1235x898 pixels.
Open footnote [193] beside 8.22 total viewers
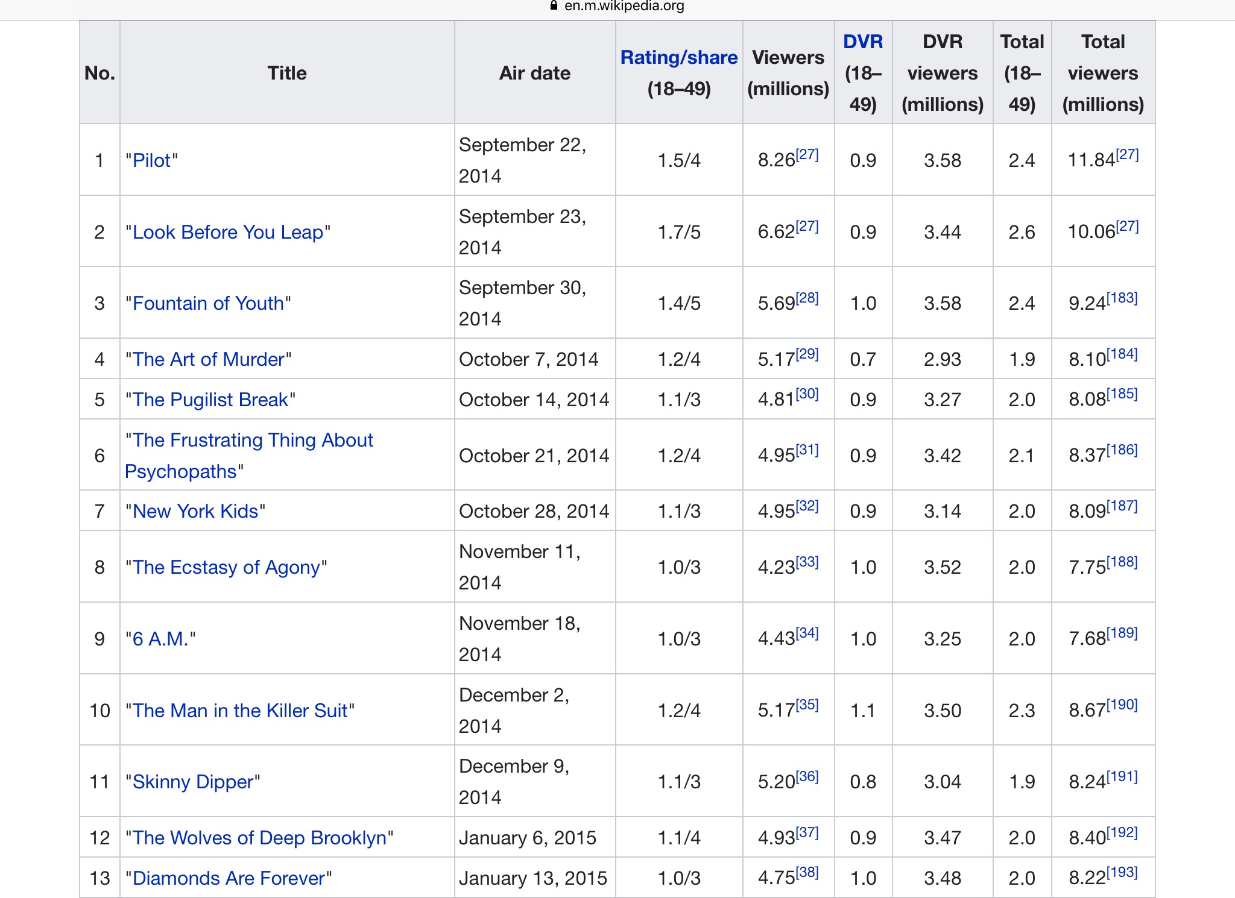[x=1122, y=872]
